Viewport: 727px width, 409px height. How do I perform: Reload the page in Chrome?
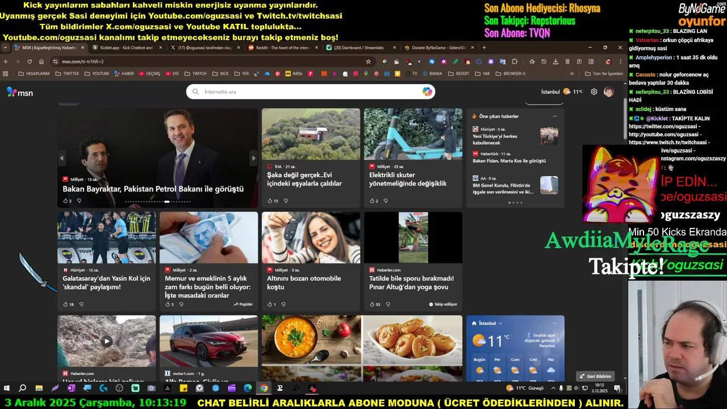[30, 61]
